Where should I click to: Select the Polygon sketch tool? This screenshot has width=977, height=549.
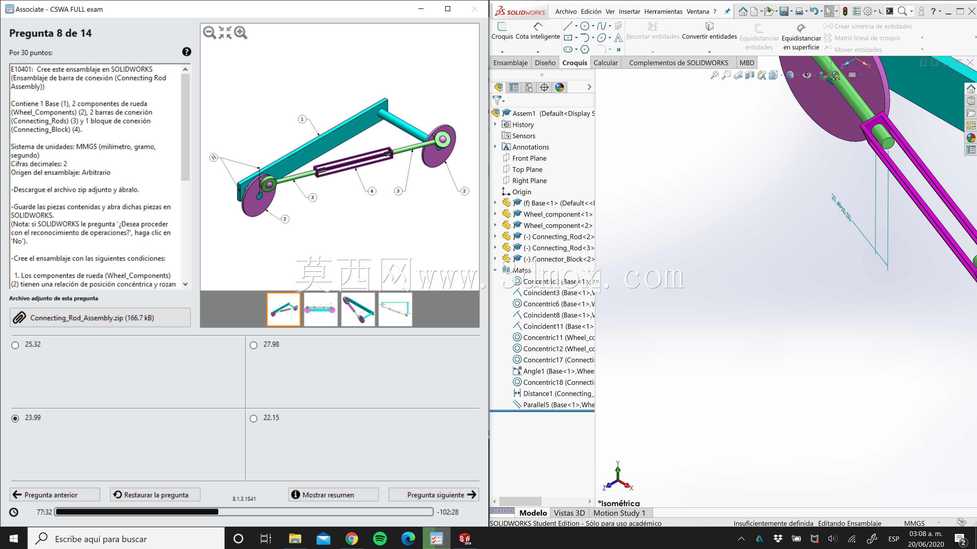pos(585,49)
